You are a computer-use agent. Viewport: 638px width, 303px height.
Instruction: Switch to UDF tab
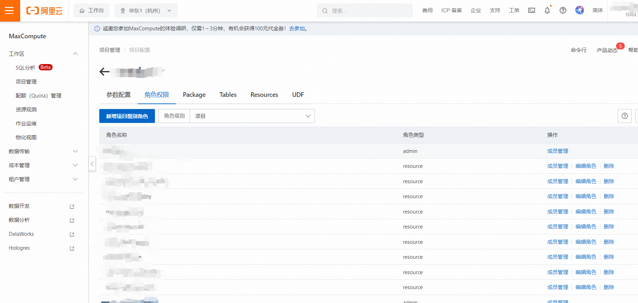coord(298,95)
